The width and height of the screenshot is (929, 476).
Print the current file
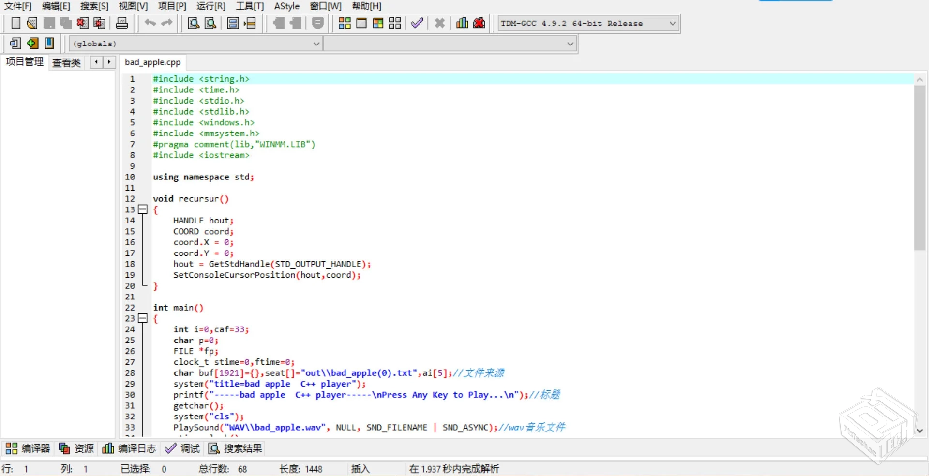pyautogui.click(x=122, y=23)
